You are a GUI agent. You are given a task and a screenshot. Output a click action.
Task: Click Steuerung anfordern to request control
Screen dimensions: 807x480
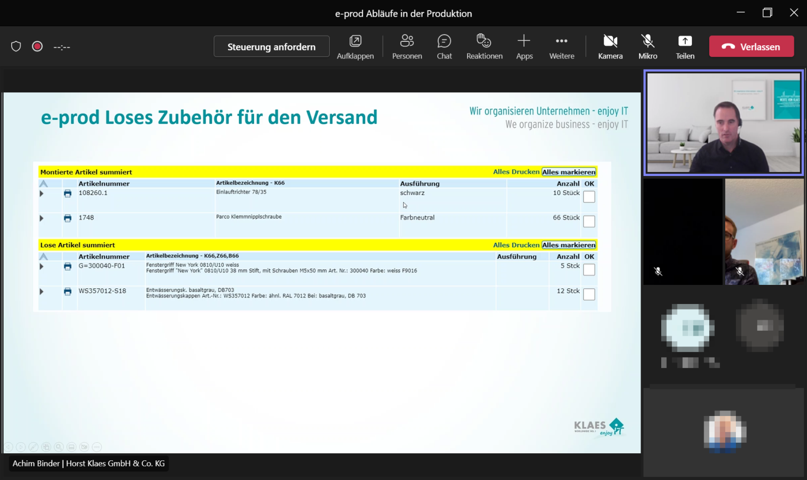[x=271, y=46]
